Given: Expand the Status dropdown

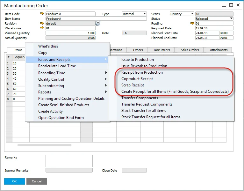Looking at the screenshot, I should tap(231, 18).
